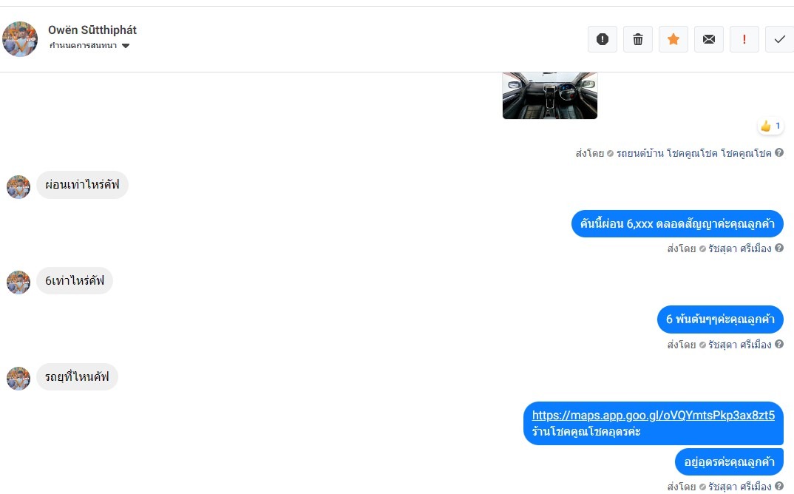Mark conversation done with checkmark icon
The height and width of the screenshot is (494, 794).
779,39
